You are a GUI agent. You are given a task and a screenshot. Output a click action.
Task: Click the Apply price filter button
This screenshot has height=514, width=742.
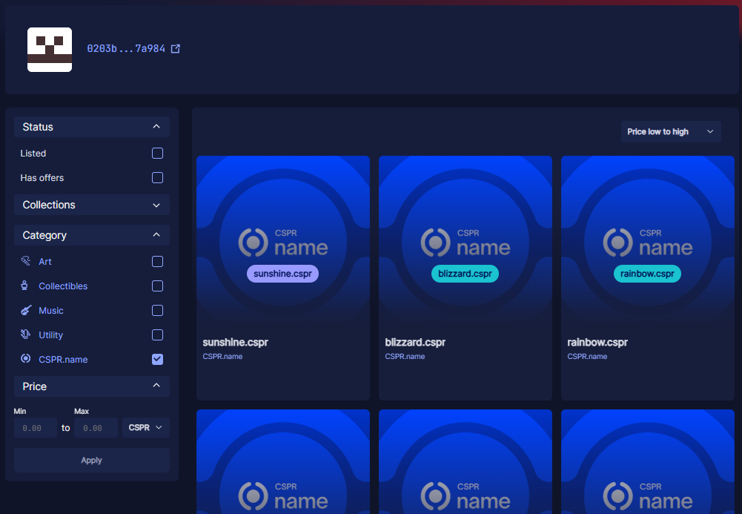tap(92, 460)
